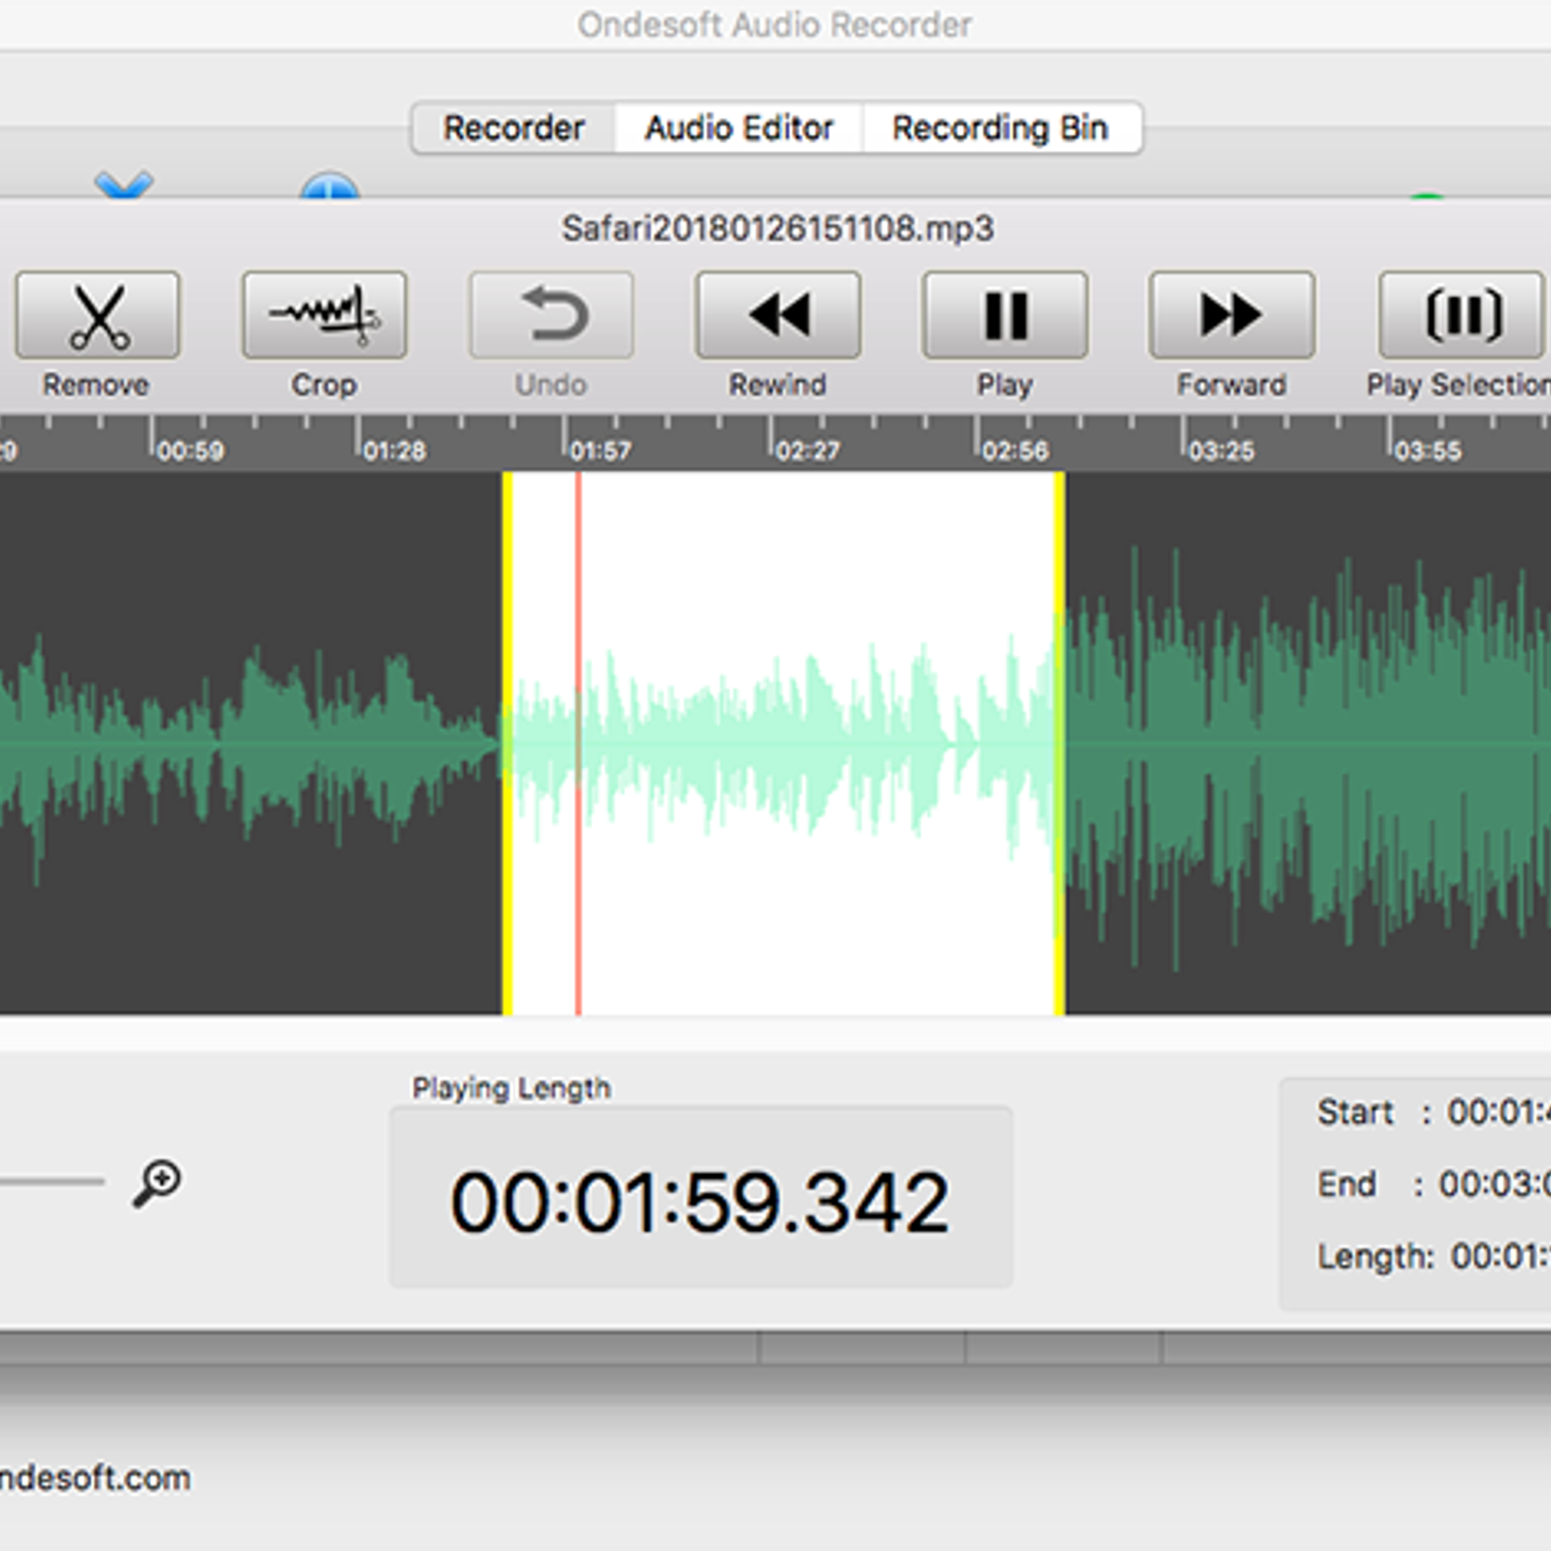1551x1551 pixels.
Task: Fast forward the audio track
Action: [x=1231, y=316]
